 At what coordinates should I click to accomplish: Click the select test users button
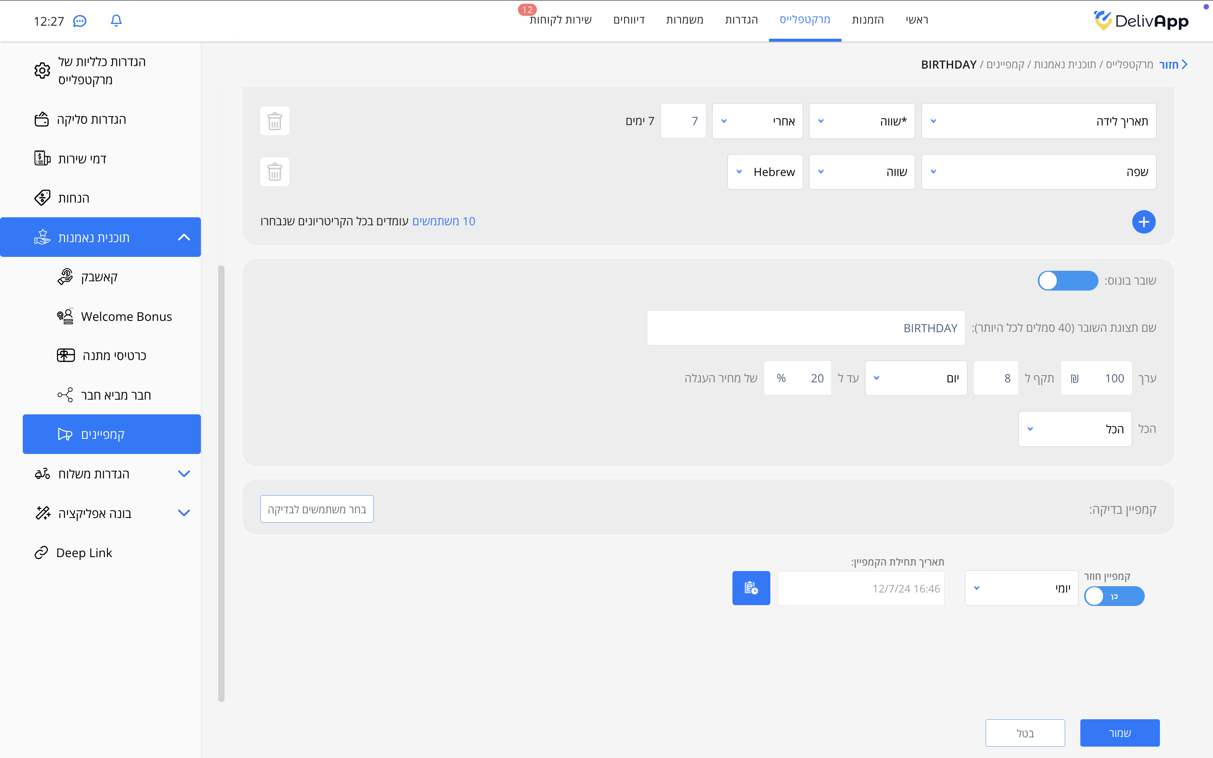click(x=316, y=509)
